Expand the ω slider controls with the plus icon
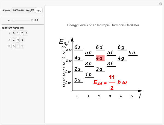 click(32, 20)
